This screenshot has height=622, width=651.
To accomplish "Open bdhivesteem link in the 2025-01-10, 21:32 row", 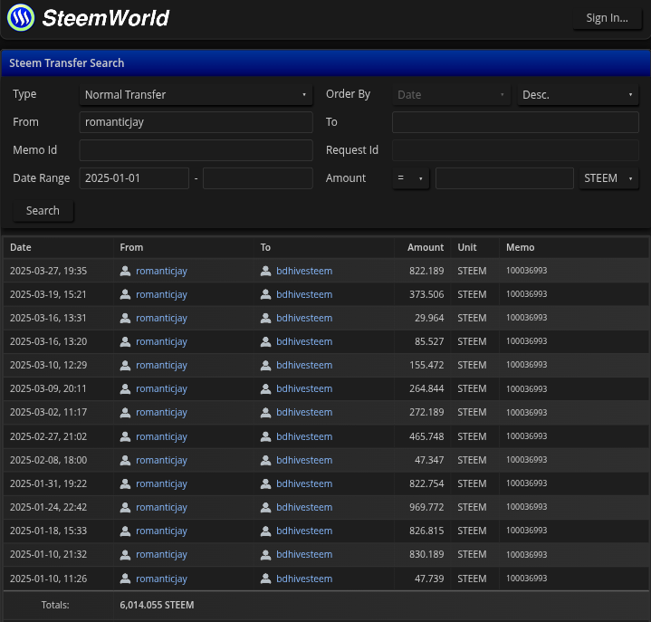I will (304, 555).
